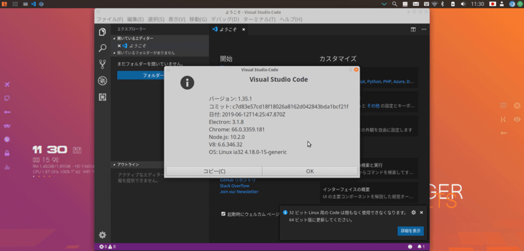Open the editor More Actions ellipsis

pos(424,29)
